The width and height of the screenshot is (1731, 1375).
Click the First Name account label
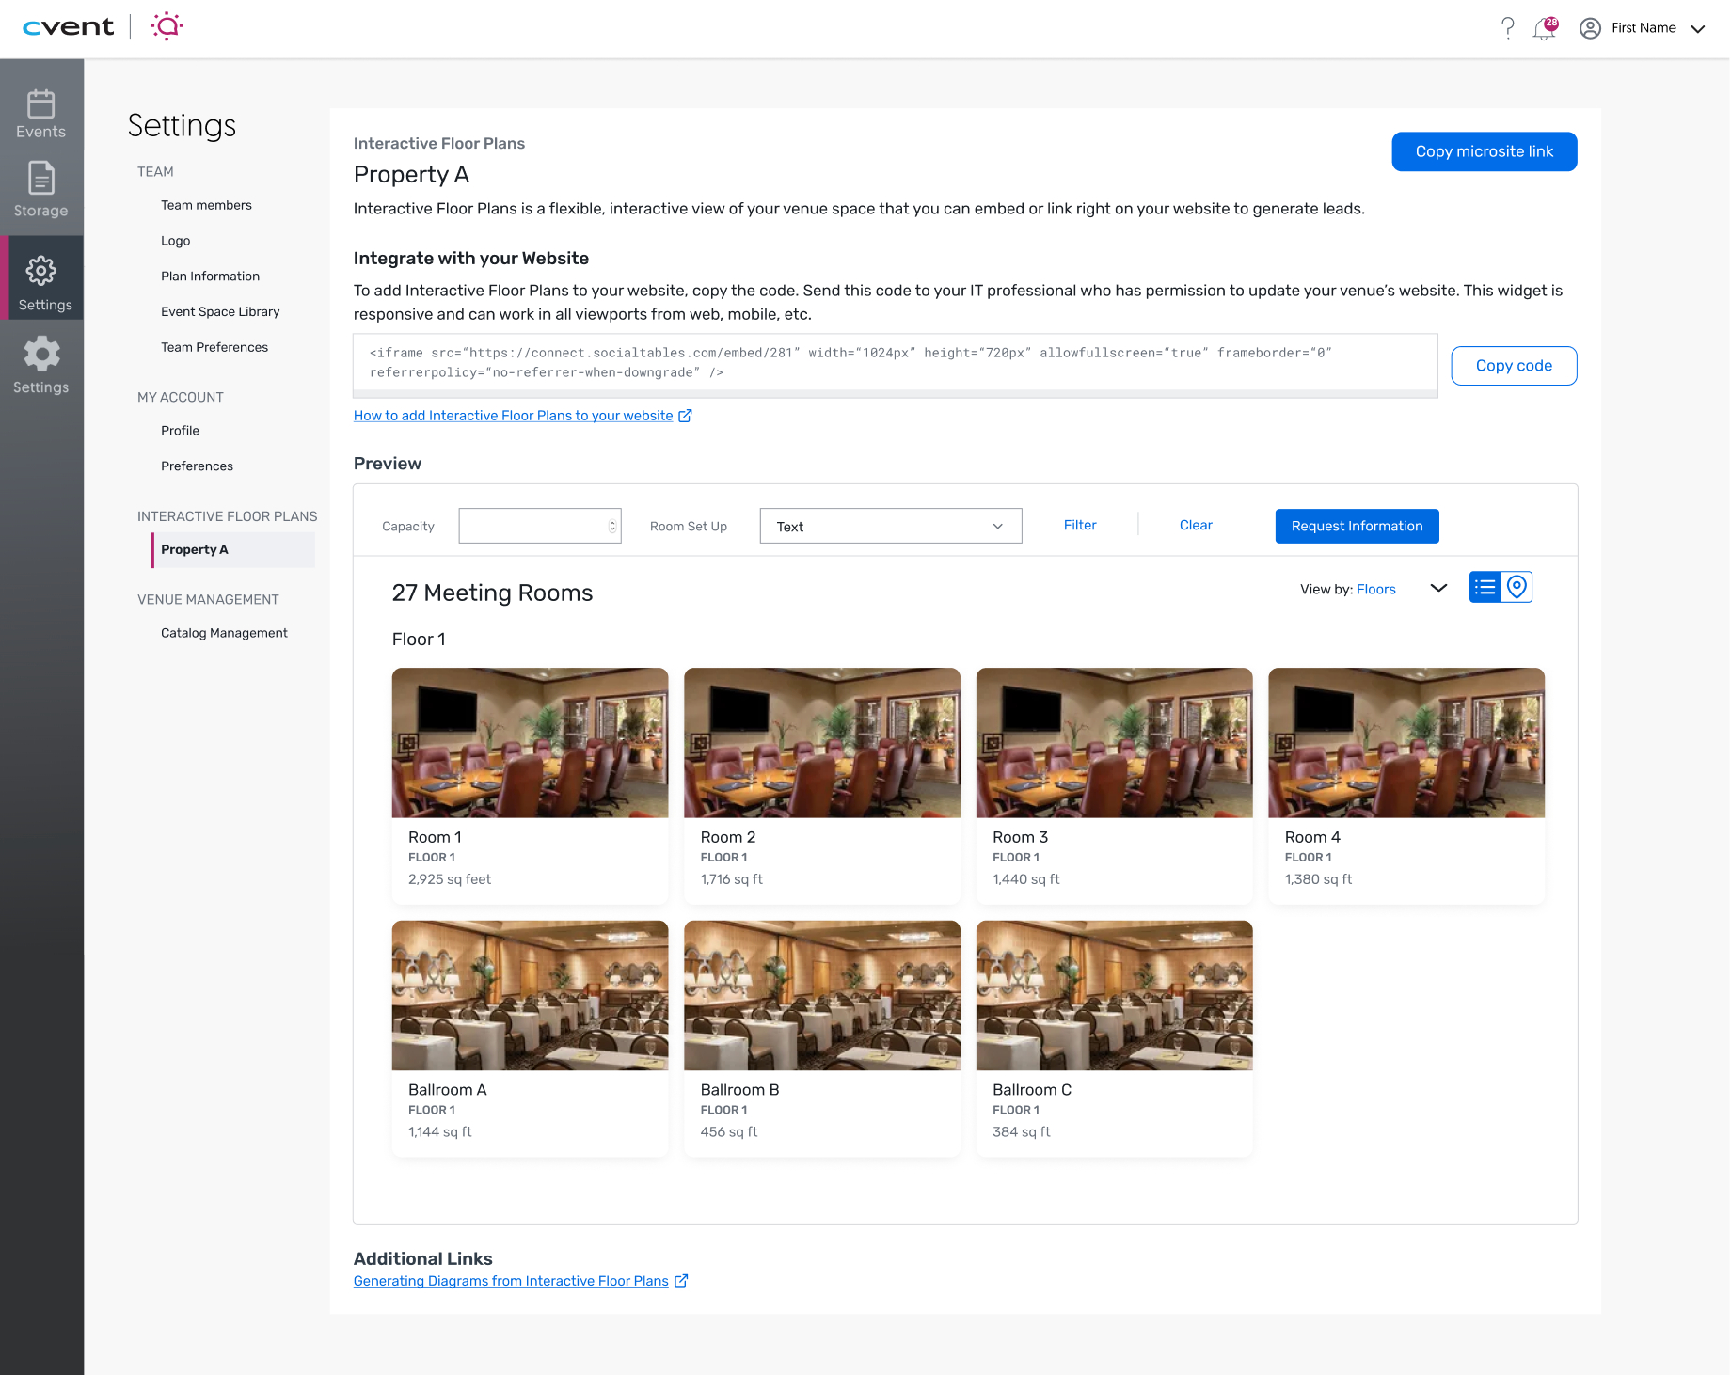1644,28
